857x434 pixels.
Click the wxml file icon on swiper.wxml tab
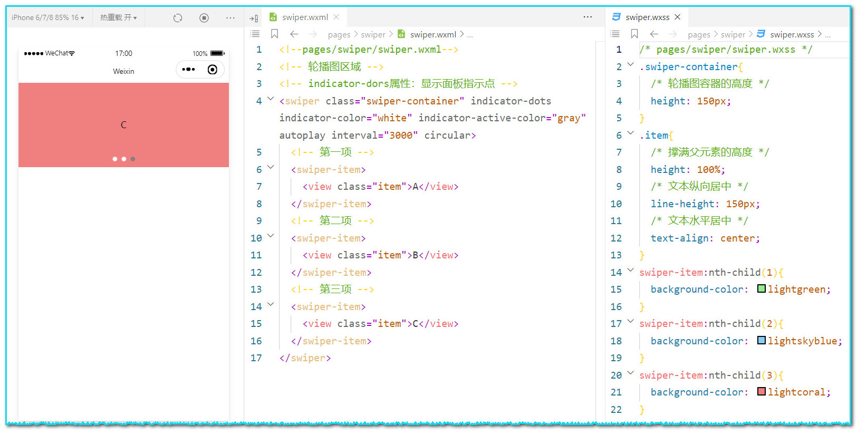tap(273, 17)
